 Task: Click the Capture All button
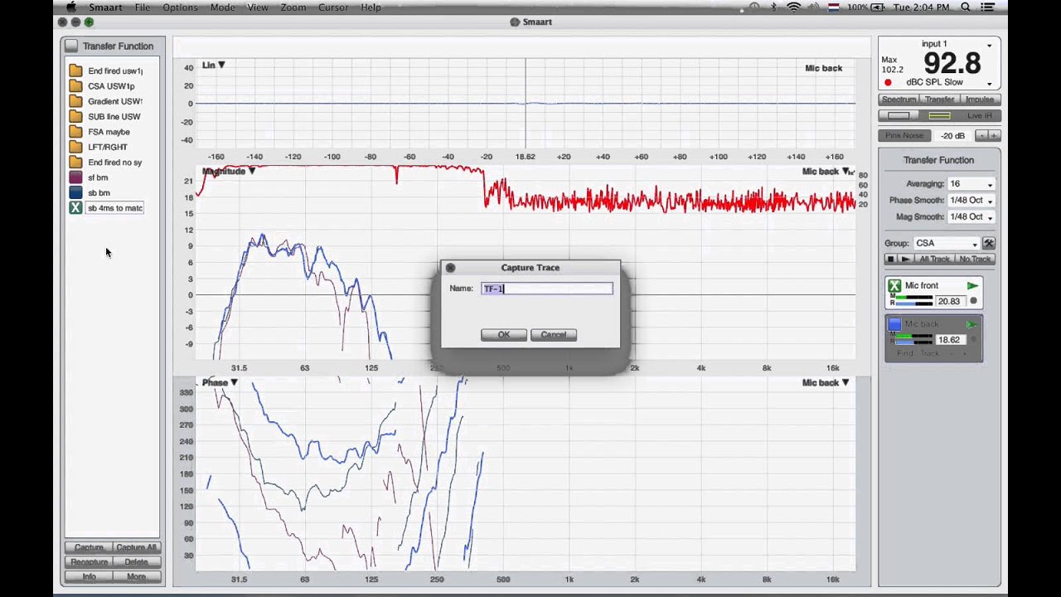(x=136, y=547)
